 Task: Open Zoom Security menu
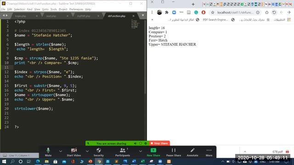tap(99, 152)
